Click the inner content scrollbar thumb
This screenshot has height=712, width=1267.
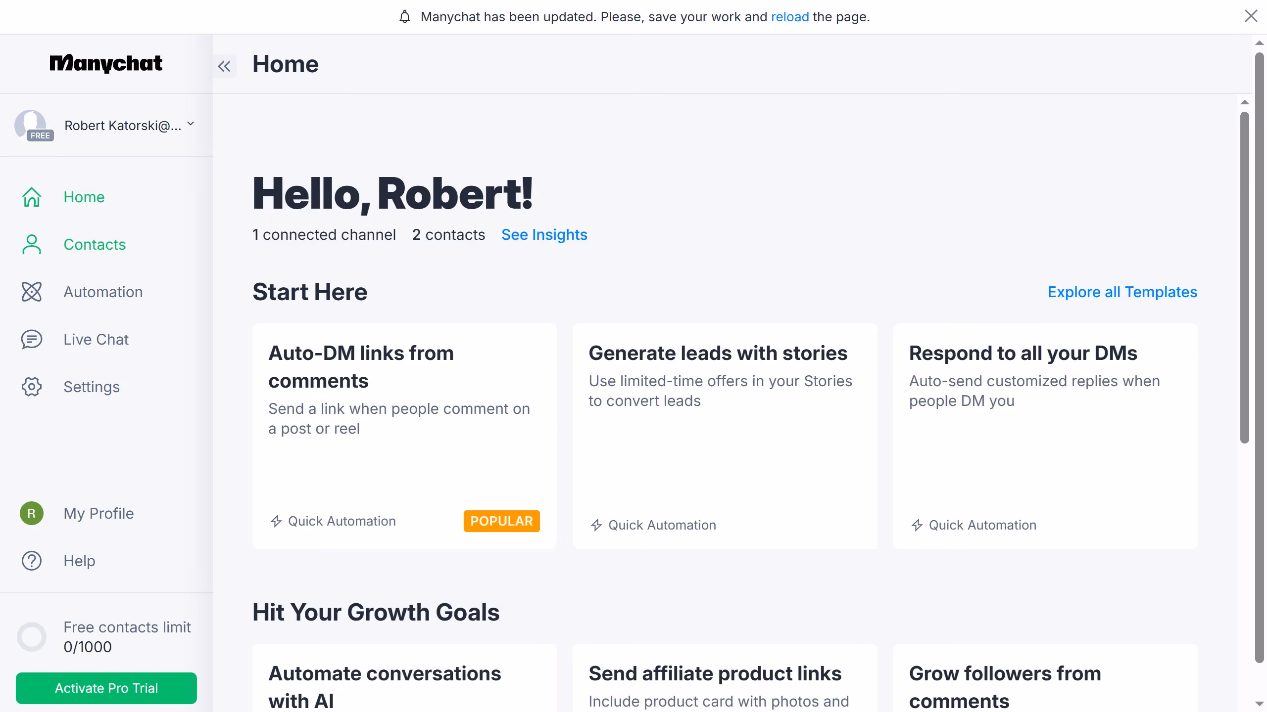(x=1244, y=277)
